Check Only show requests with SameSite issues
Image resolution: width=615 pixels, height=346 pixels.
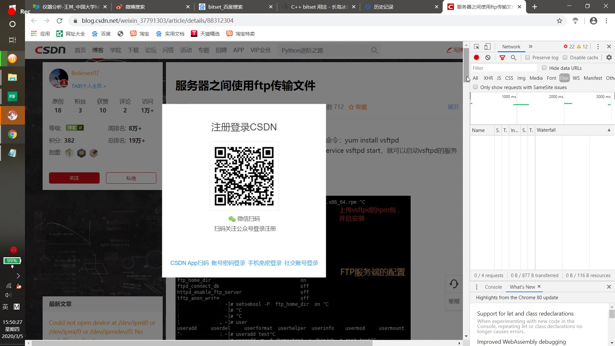(x=475, y=87)
